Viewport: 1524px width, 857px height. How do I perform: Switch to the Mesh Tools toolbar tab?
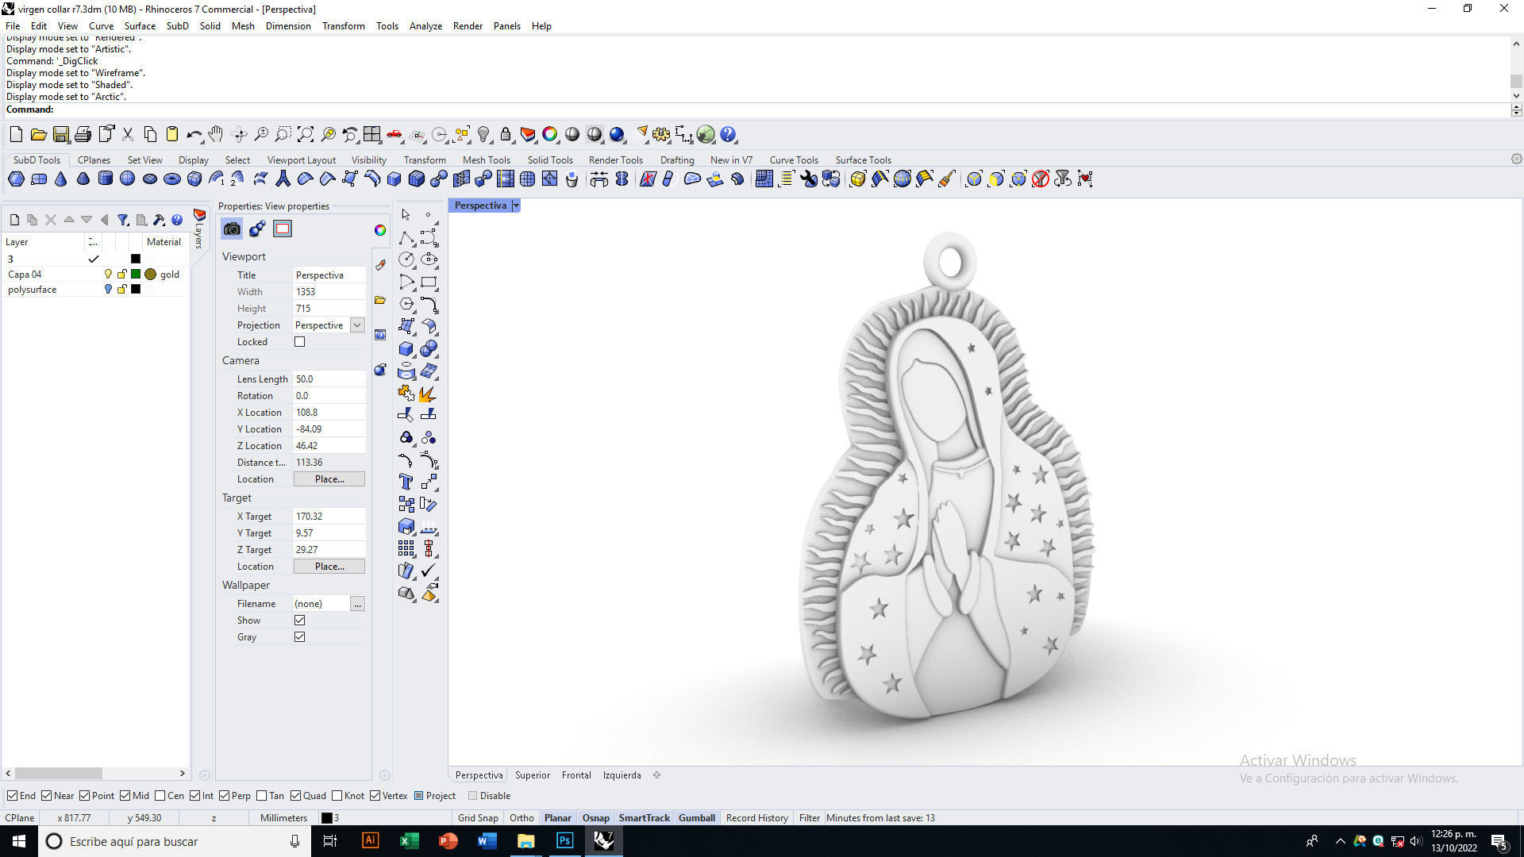(487, 160)
